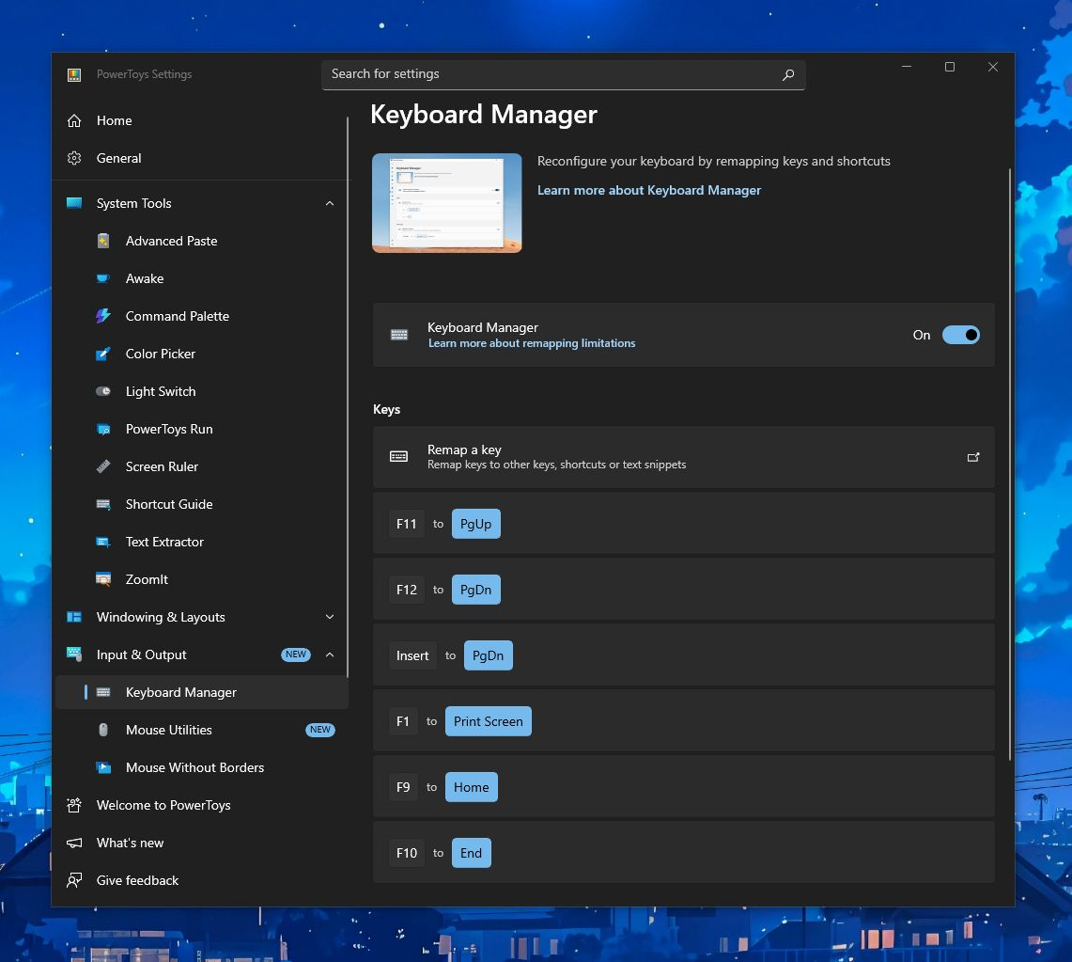The width and height of the screenshot is (1072, 962).
Task: Click the NEW badge beside Mouse Utilities
Action: pos(320,730)
